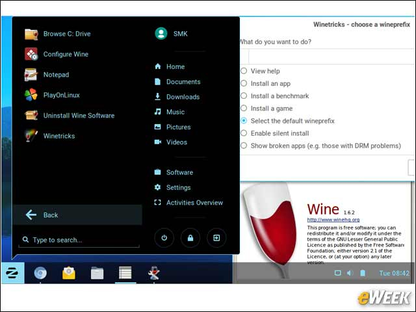Select Install a benchmark option
The height and width of the screenshot is (312, 416).
pyautogui.click(x=244, y=96)
